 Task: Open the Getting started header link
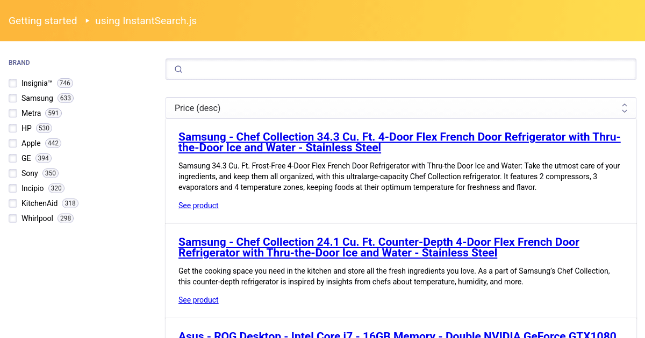click(43, 21)
